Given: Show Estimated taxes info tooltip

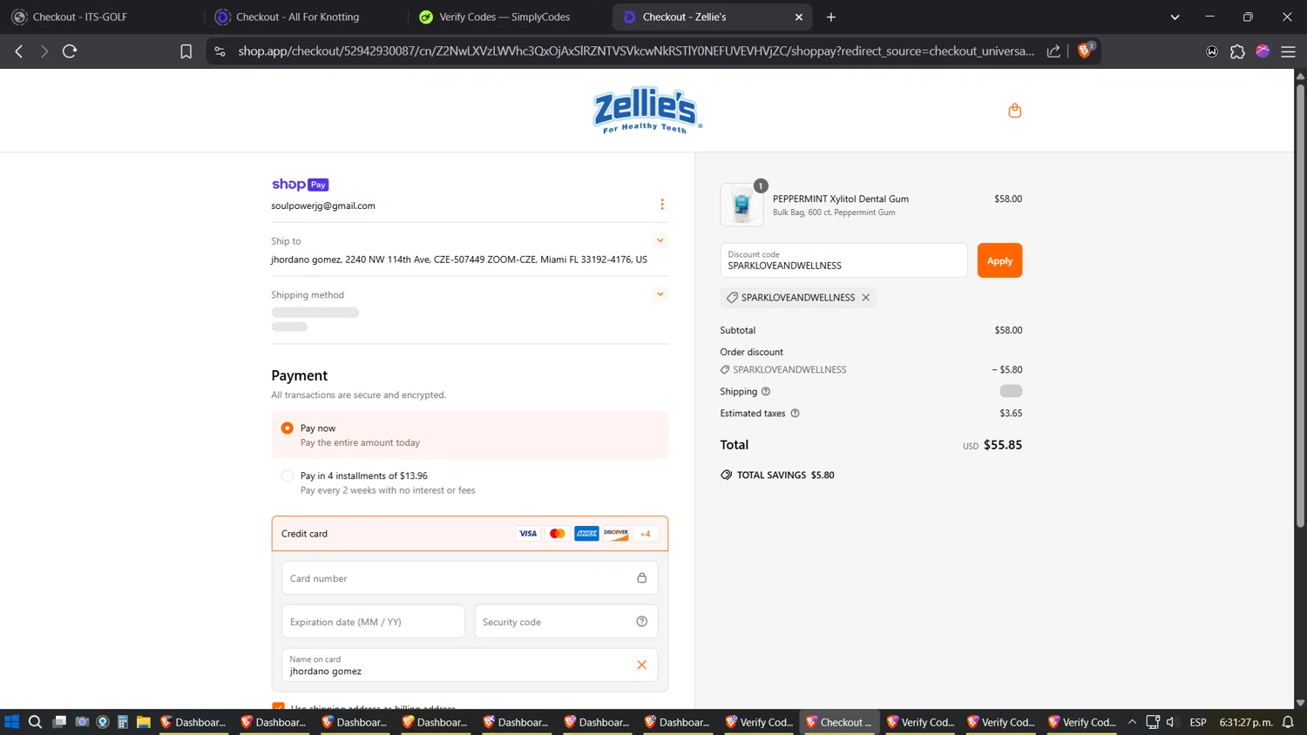Looking at the screenshot, I should (x=795, y=414).
